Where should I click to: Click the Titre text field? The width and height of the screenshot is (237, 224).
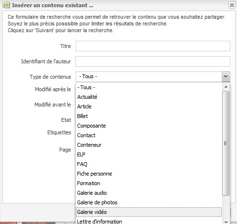point(153,46)
